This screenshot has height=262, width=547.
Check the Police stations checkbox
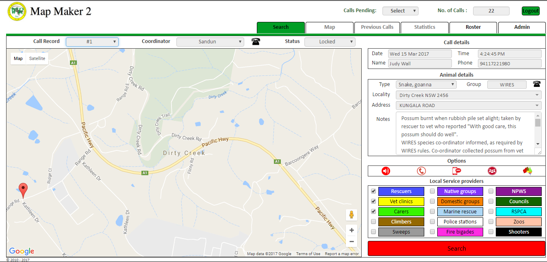(432, 221)
